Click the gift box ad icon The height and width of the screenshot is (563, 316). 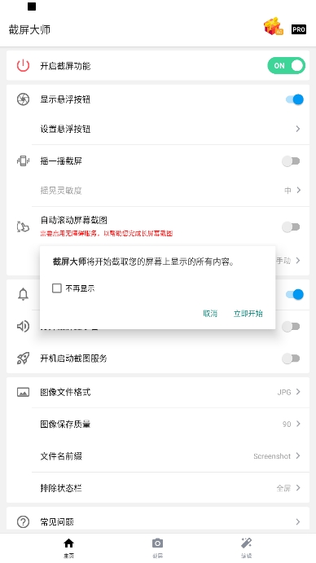pos(274,27)
